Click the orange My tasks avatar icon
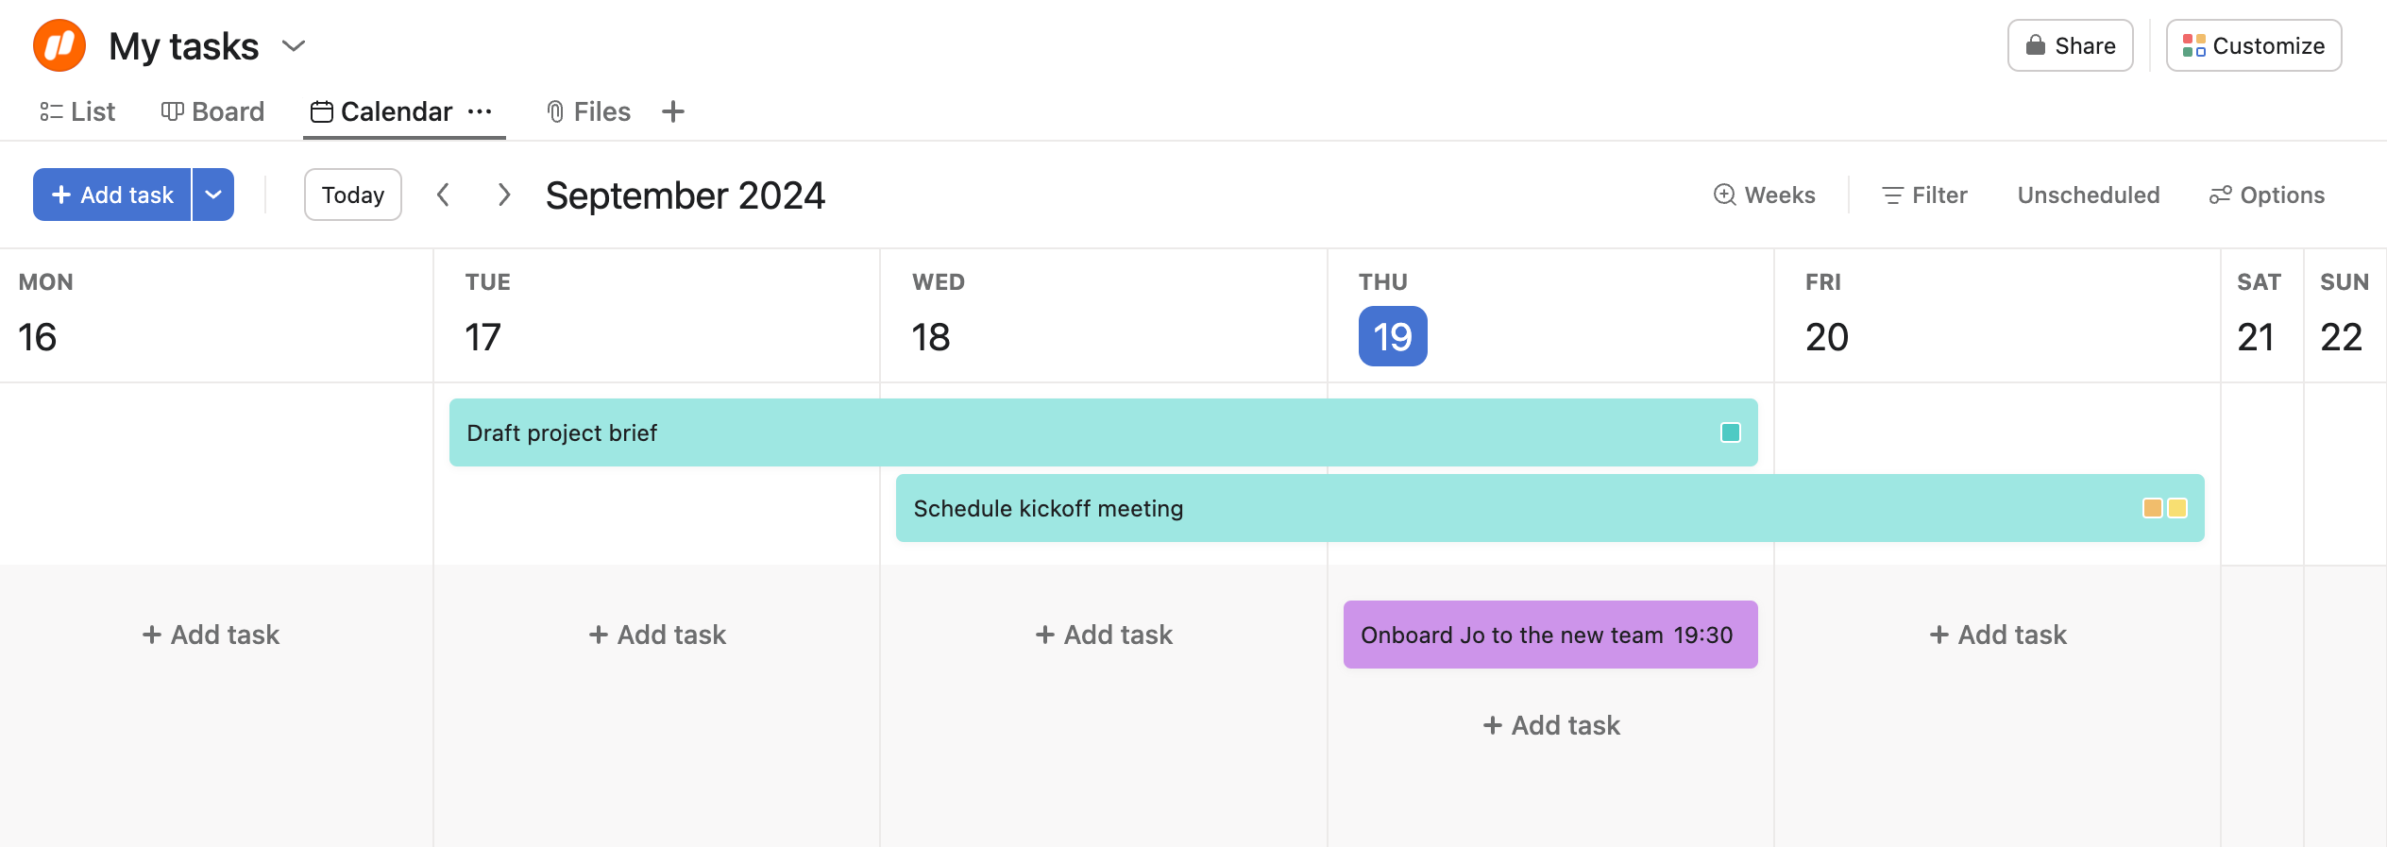Image resolution: width=2387 pixels, height=847 pixels. [59, 45]
